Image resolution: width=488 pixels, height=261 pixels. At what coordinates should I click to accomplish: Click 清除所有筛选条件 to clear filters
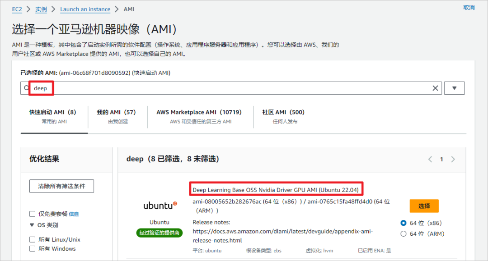(x=61, y=186)
